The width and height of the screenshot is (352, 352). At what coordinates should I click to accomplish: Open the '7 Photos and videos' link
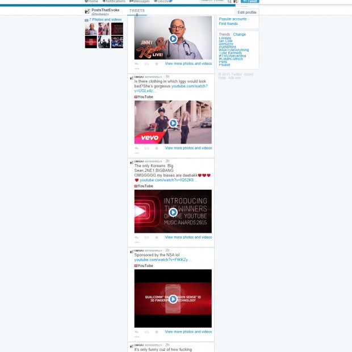105,20
